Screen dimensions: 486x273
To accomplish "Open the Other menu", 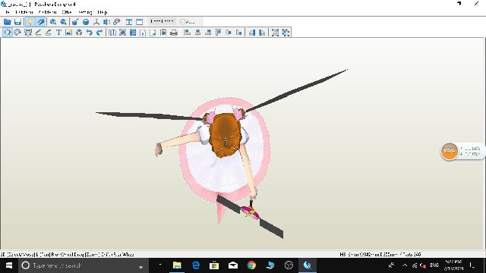I will [67, 12].
